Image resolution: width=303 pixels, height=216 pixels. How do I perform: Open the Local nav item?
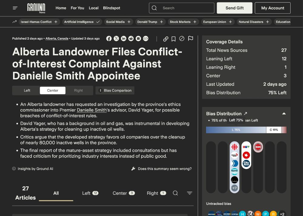pos(94,8)
